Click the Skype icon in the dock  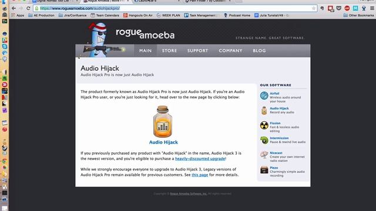coord(5,47)
